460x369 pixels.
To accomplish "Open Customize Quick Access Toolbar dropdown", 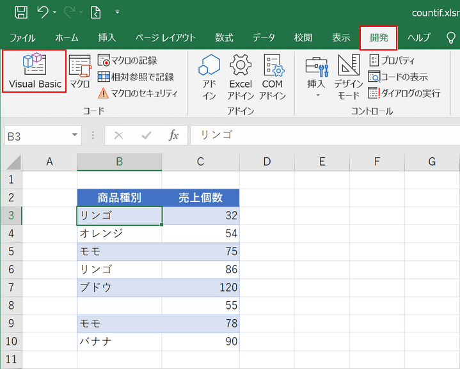I will 117,12.
